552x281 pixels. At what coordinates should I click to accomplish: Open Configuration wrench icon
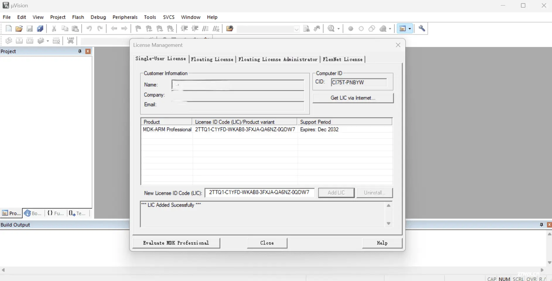[422, 28]
